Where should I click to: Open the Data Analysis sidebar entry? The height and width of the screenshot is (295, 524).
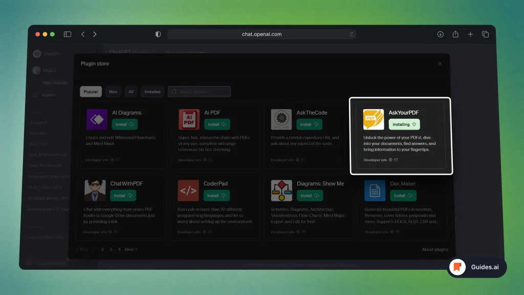55,82
